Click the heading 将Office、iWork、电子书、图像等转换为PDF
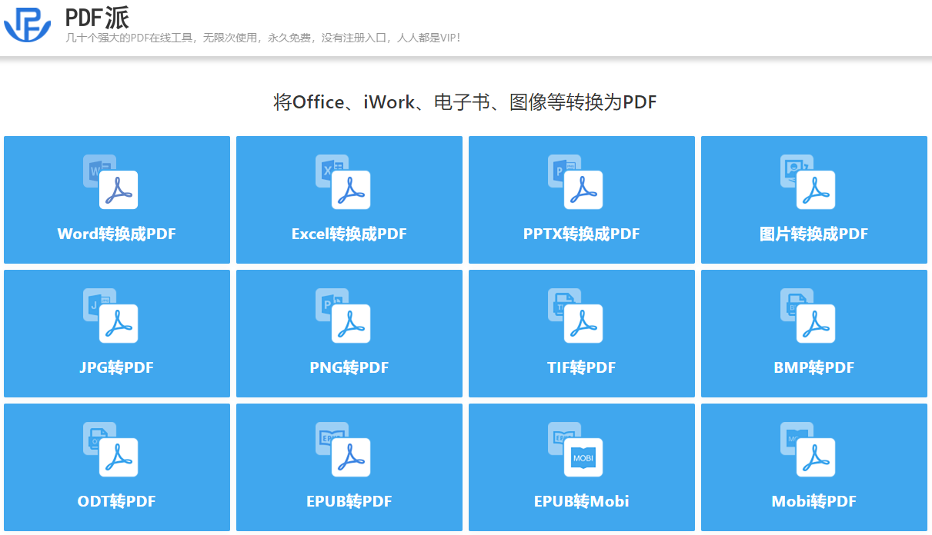Viewport: 932px width, 535px height. pos(465,102)
